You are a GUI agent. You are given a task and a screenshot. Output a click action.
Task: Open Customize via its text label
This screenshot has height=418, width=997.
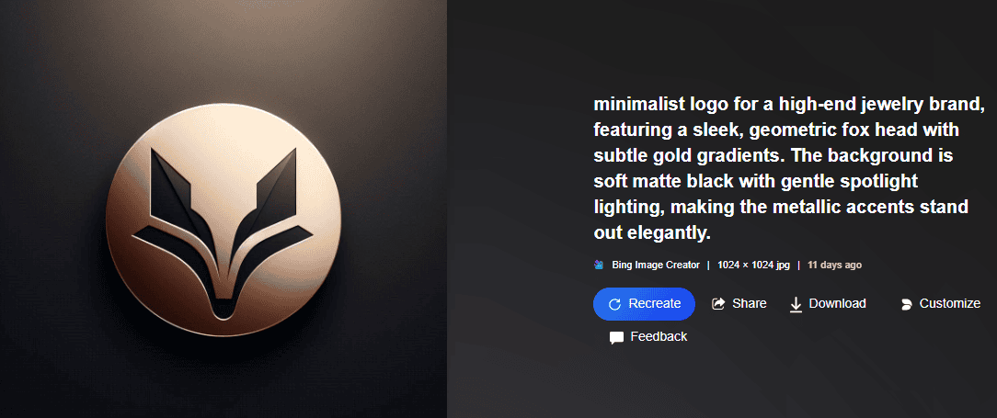(949, 304)
